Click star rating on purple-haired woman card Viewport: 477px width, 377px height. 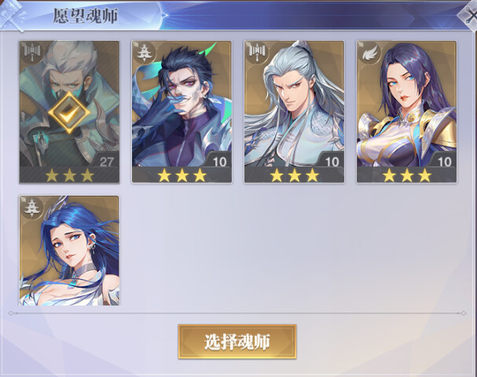[x=407, y=175]
